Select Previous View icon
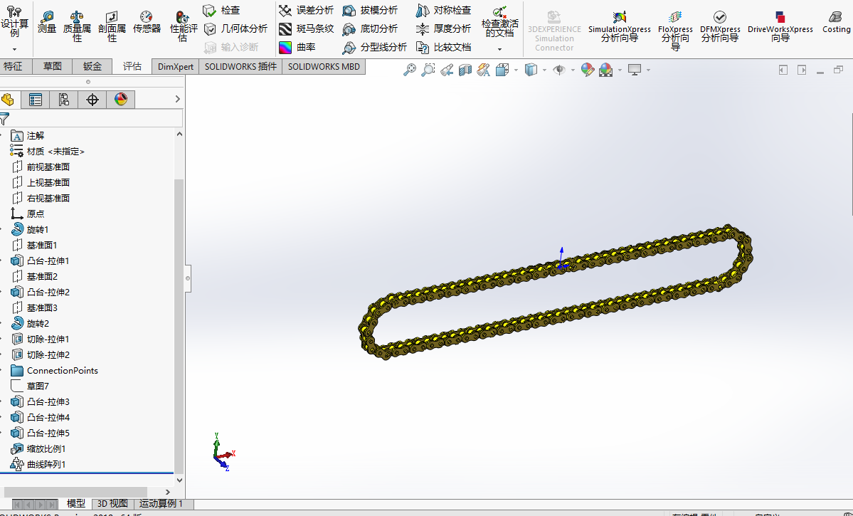This screenshot has height=516, width=853. point(447,70)
